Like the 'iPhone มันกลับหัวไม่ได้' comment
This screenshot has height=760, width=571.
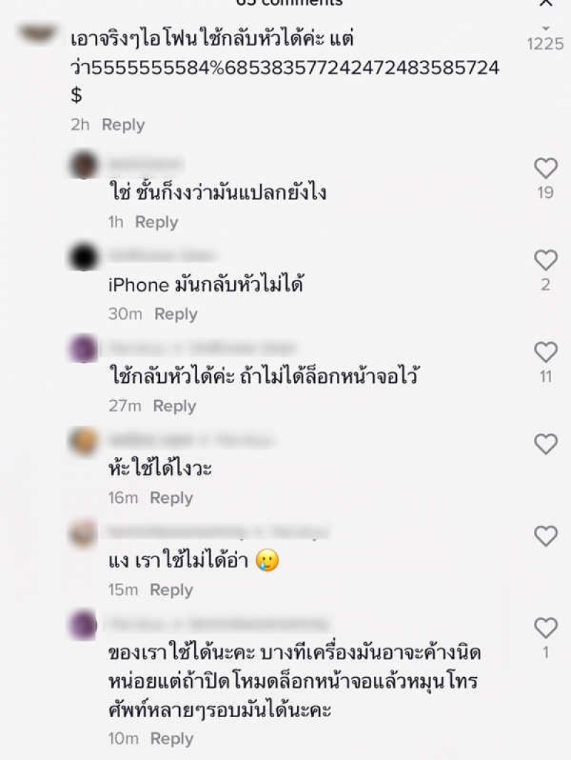pos(545,260)
